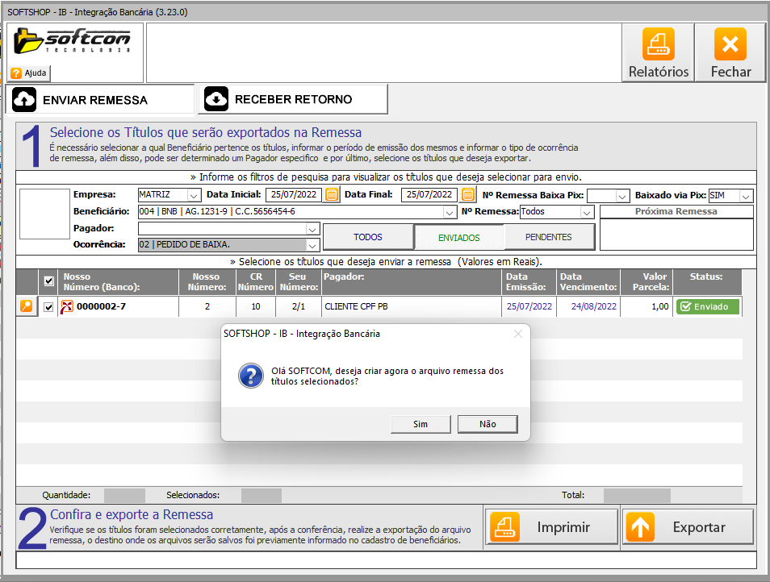Viewport: 770px width, 582px height.
Task: Open the Ocorrência dropdown list
Action: coord(312,244)
